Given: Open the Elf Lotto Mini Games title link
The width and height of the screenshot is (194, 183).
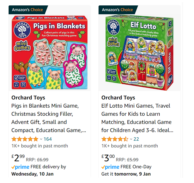Looking at the screenshot, I should (x=137, y=118).
